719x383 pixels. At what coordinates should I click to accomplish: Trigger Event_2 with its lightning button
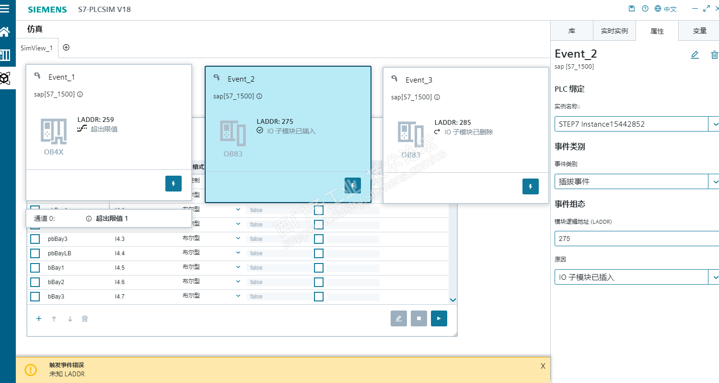point(353,185)
